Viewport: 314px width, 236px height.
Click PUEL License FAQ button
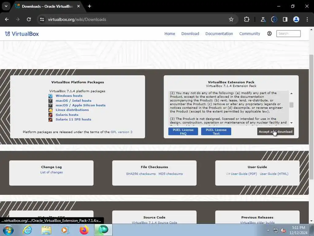pyautogui.click(x=183, y=132)
